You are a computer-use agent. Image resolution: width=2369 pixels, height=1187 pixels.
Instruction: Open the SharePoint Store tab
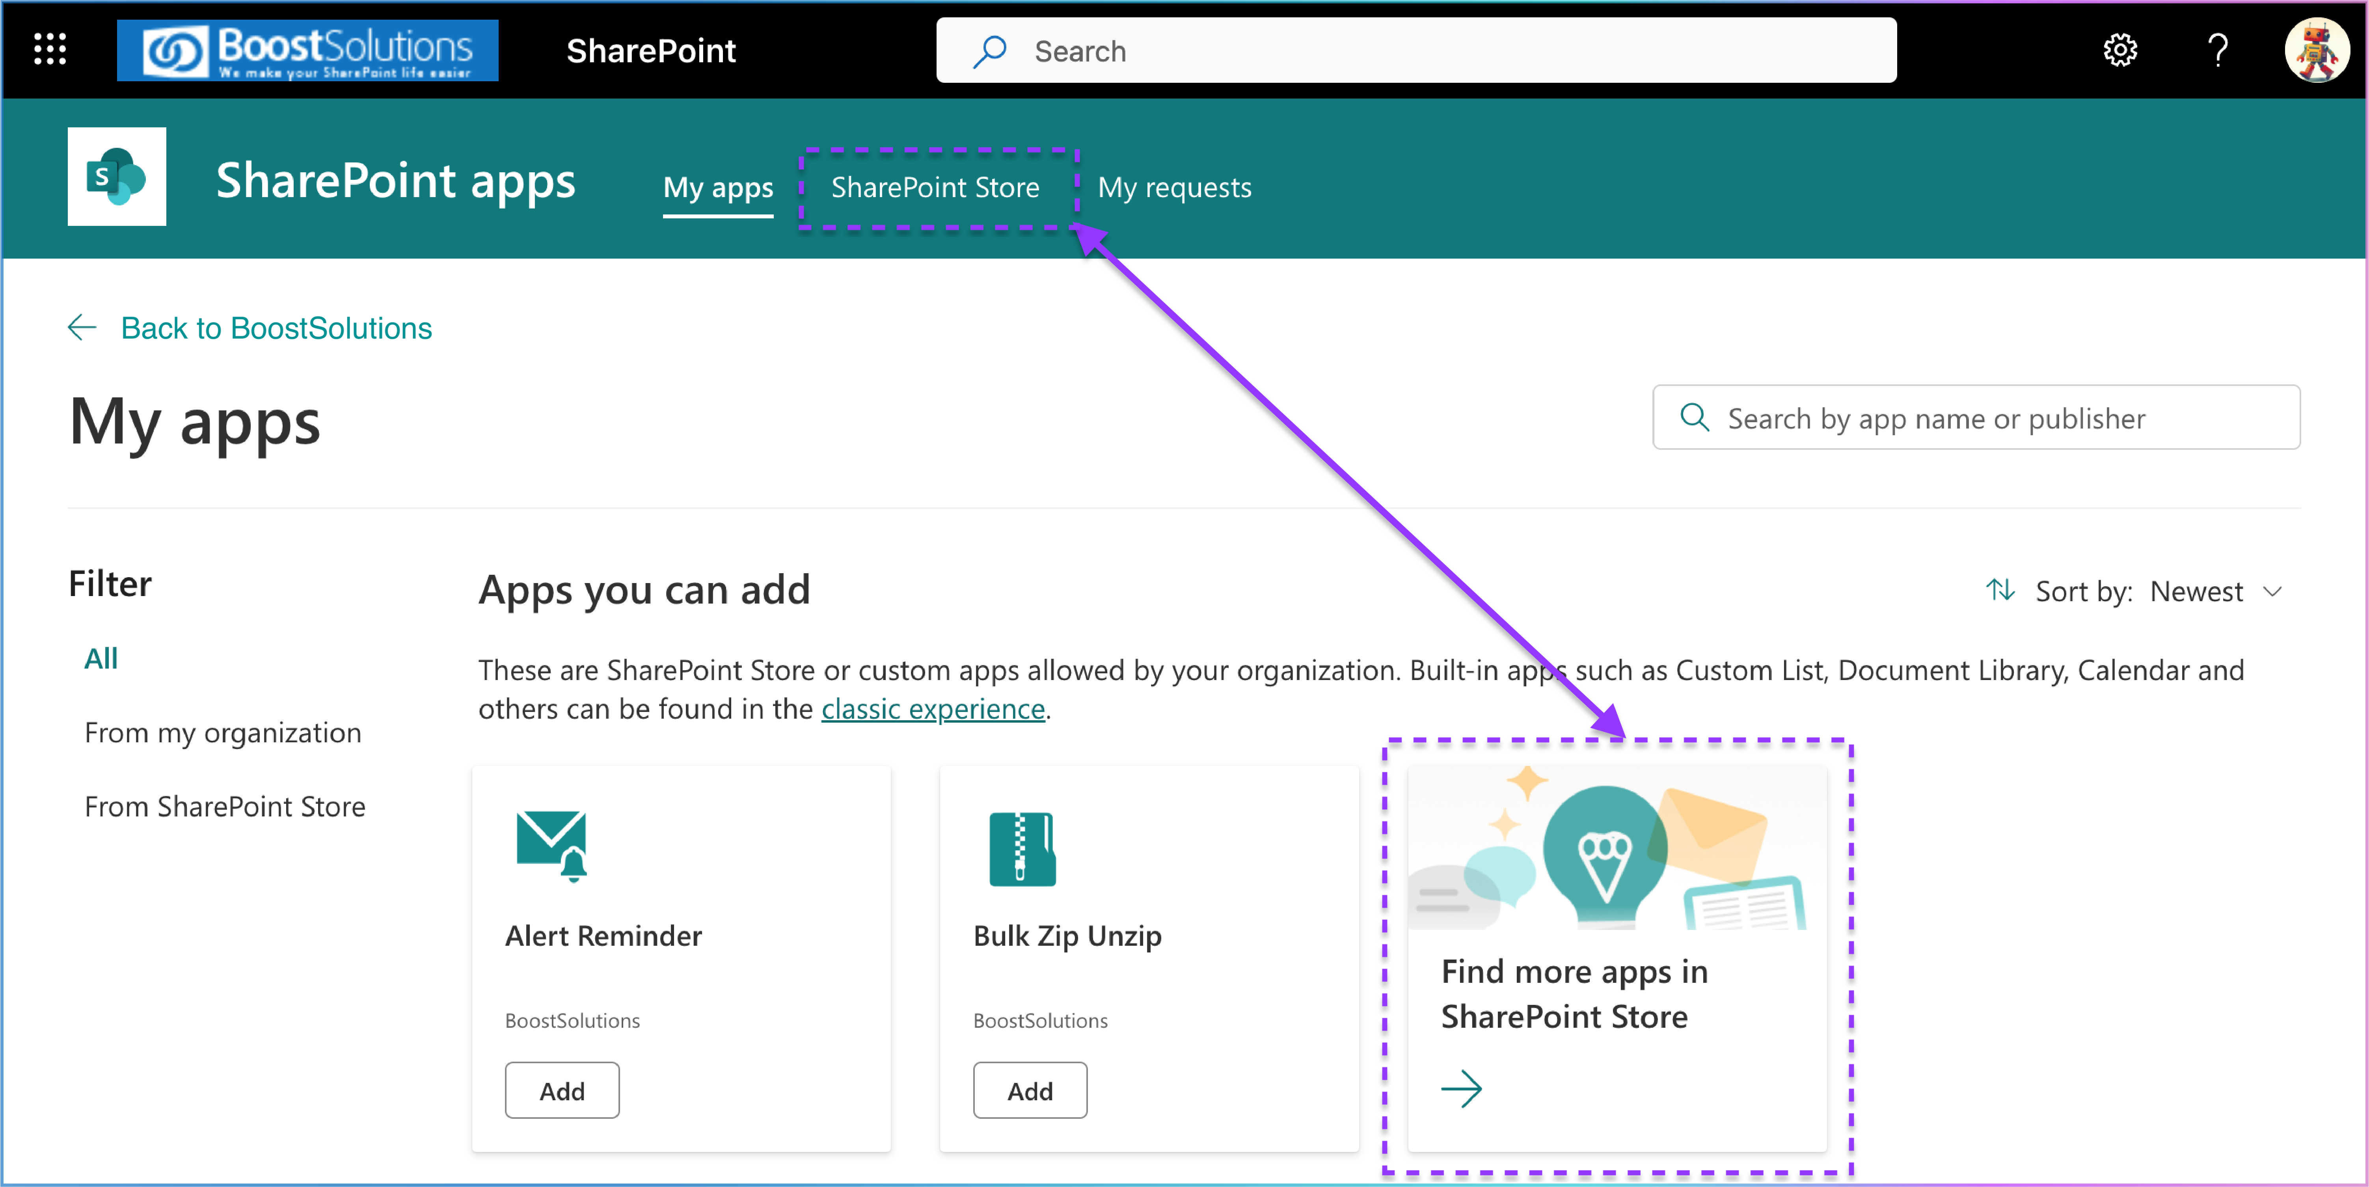pos(935,188)
